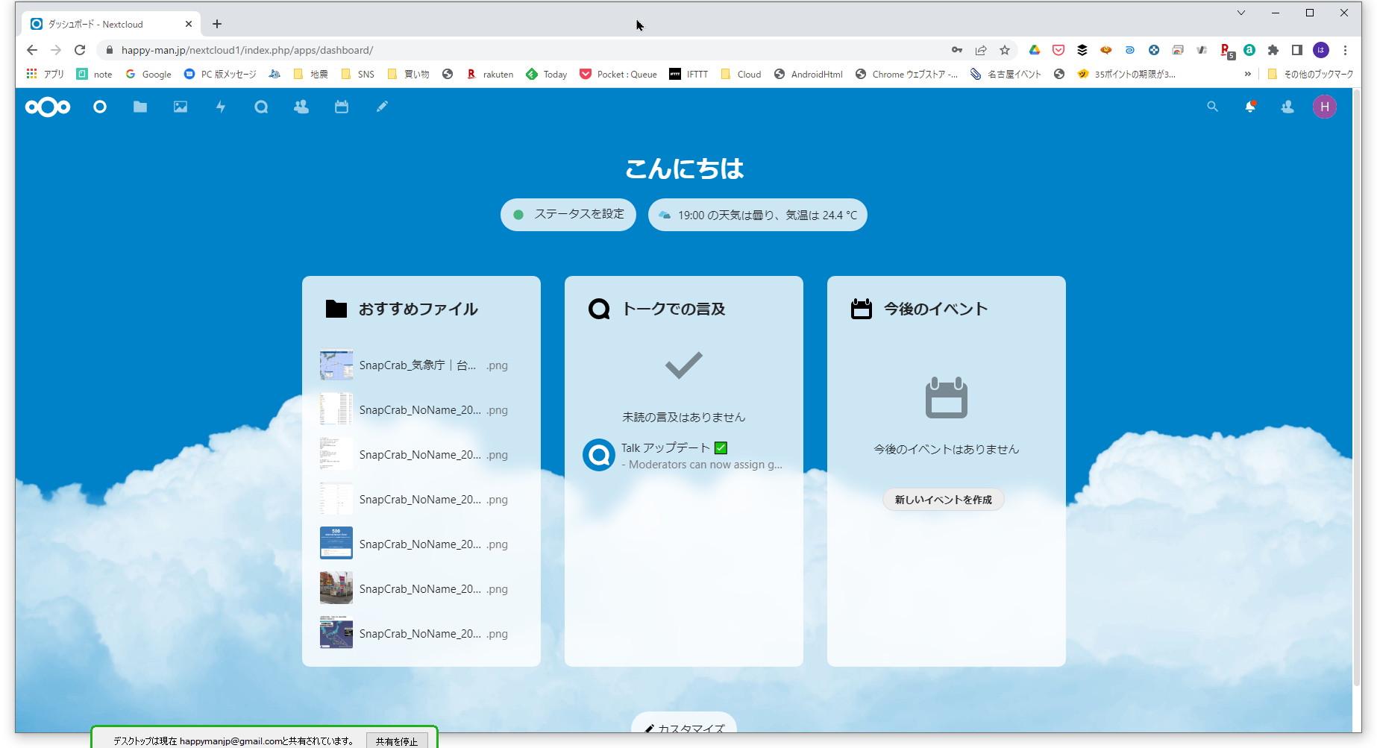Open the Talk app icon

pyautogui.click(x=261, y=107)
